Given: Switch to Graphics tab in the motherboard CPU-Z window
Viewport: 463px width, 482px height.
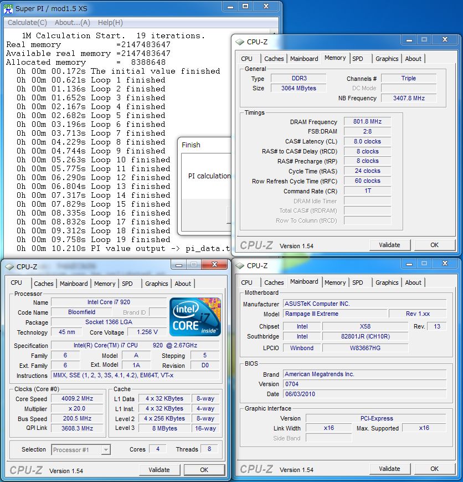Looking at the screenshot, I should coord(387,283).
